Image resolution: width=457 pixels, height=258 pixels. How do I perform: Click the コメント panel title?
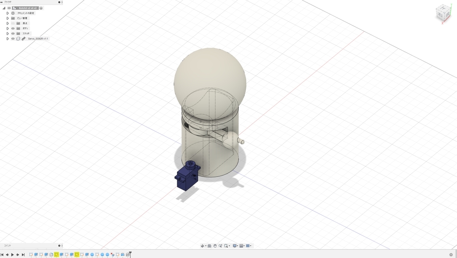[x=8, y=245]
